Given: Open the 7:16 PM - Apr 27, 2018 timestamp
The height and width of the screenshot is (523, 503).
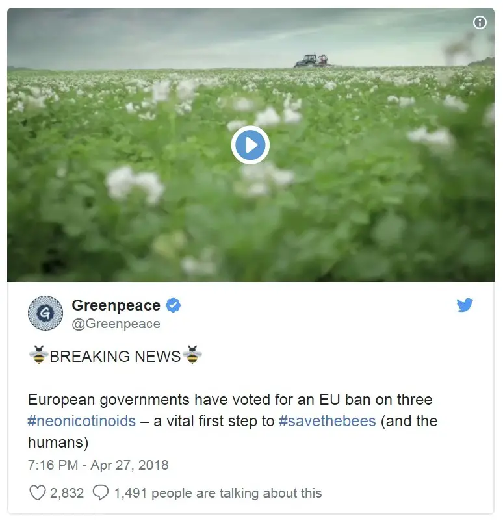Looking at the screenshot, I should (x=98, y=465).
